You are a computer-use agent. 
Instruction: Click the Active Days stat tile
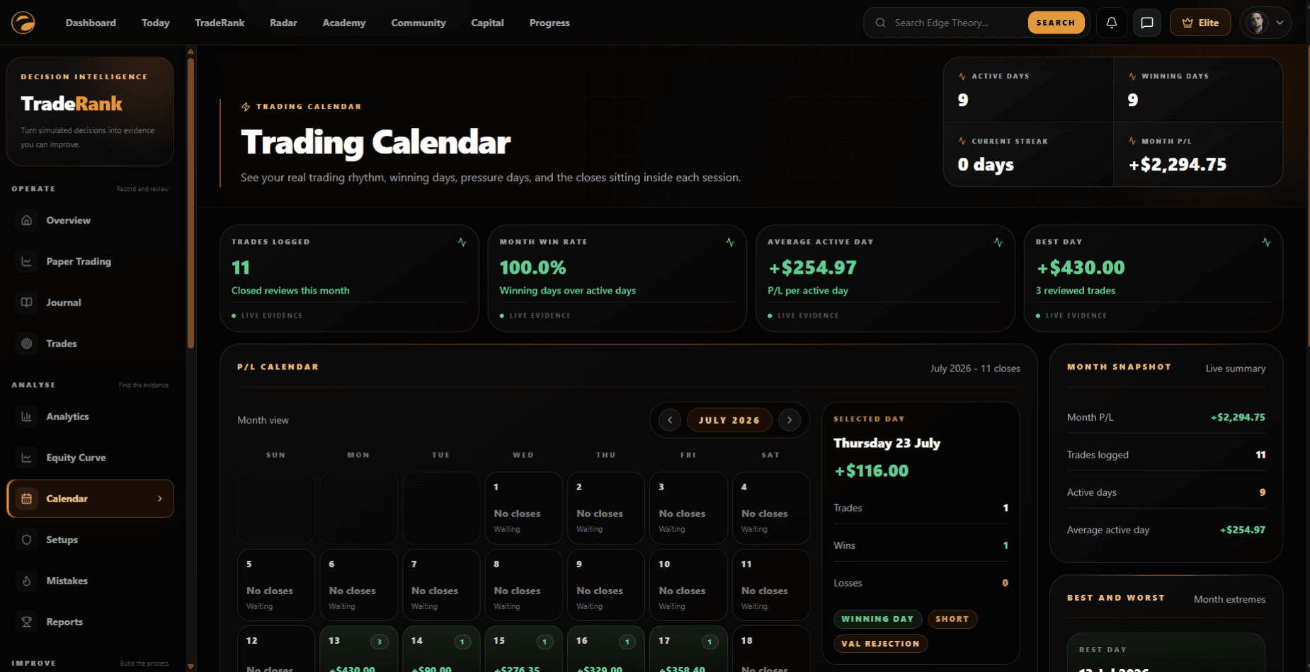click(1028, 90)
